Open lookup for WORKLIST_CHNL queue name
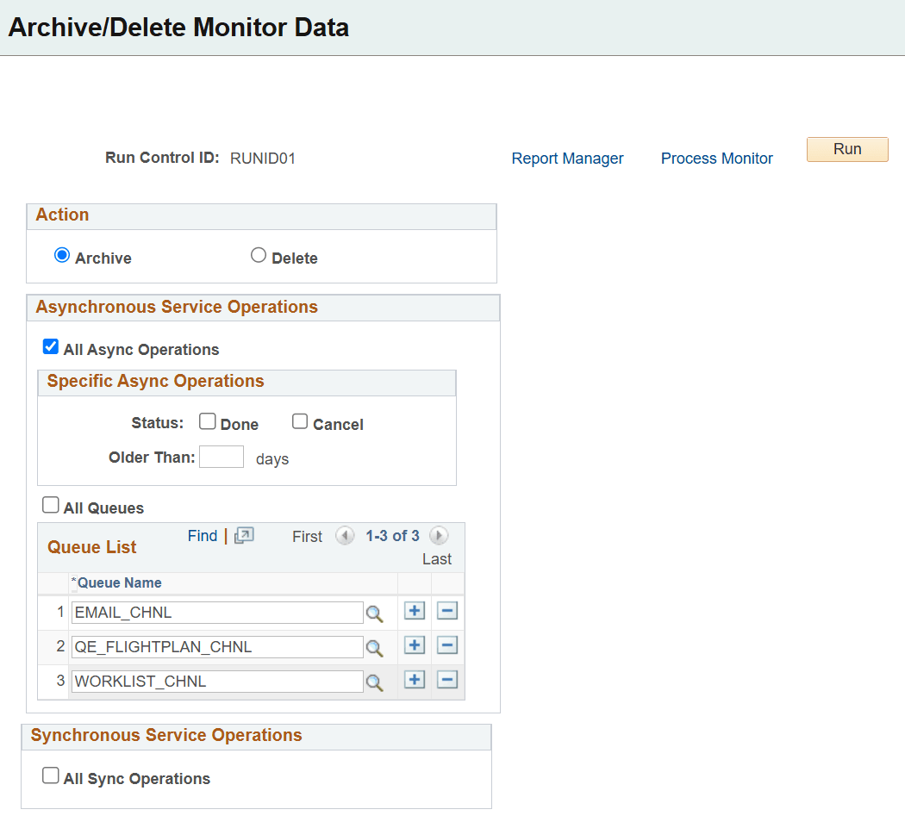 (375, 681)
